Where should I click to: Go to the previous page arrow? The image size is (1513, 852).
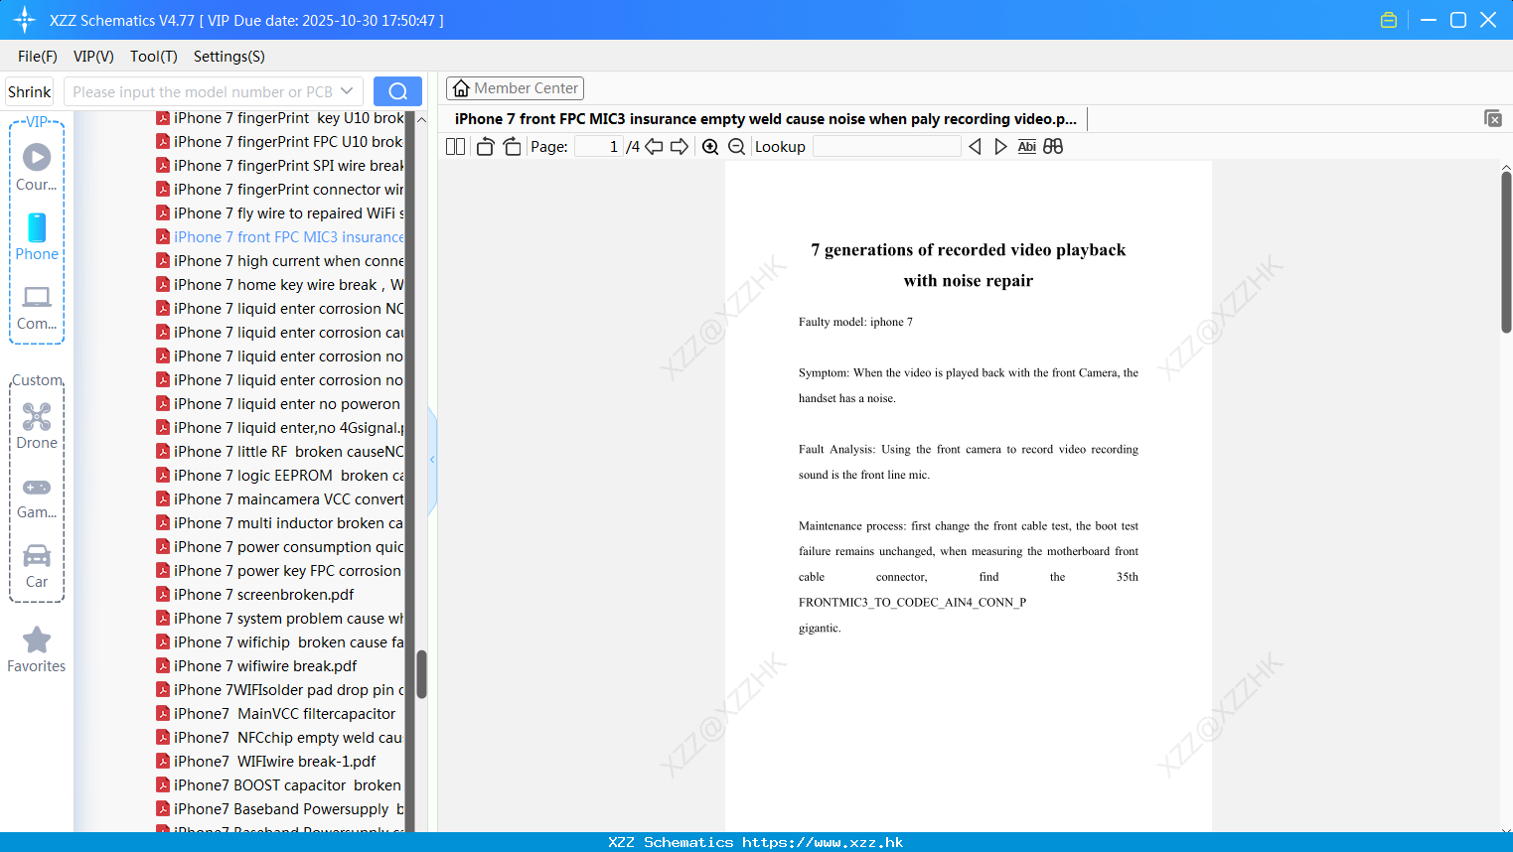(x=654, y=147)
